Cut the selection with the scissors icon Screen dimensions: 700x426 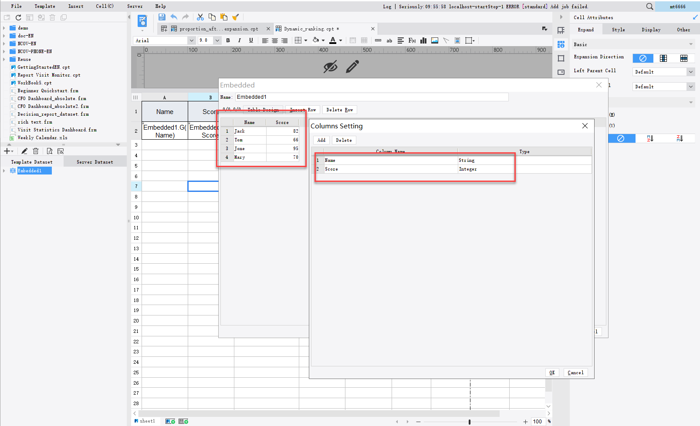(x=200, y=17)
